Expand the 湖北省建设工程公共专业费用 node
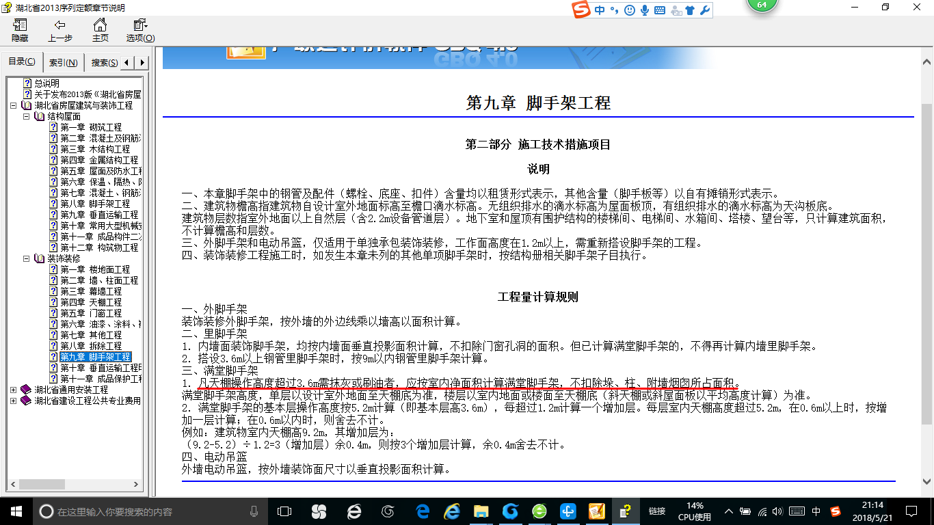This screenshot has width=934, height=525. point(14,401)
